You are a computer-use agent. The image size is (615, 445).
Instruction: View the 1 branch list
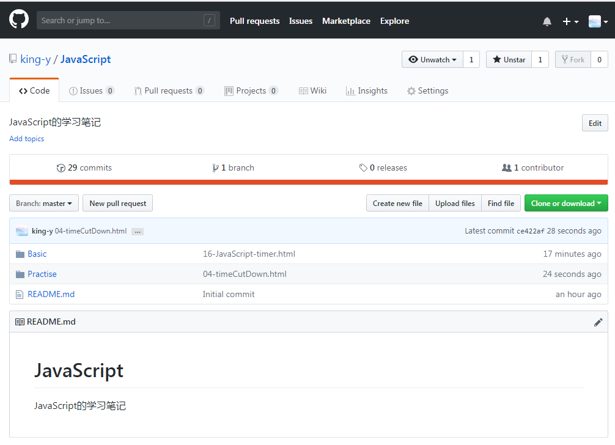pyautogui.click(x=233, y=168)
